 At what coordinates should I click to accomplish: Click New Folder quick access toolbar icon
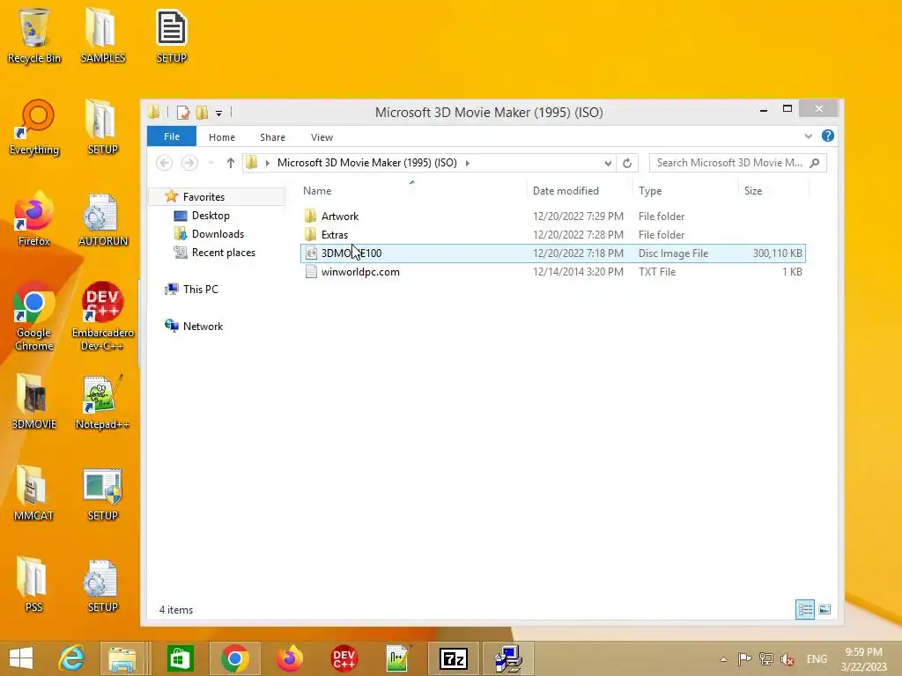202,112
